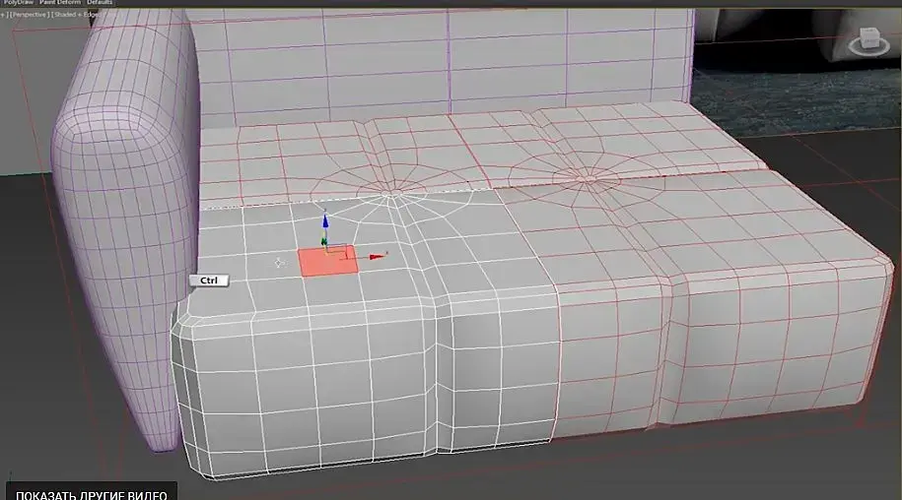Open the viewport [+] general menu
This screenshot has height=500, width=902.
click(x=3, y=15)
